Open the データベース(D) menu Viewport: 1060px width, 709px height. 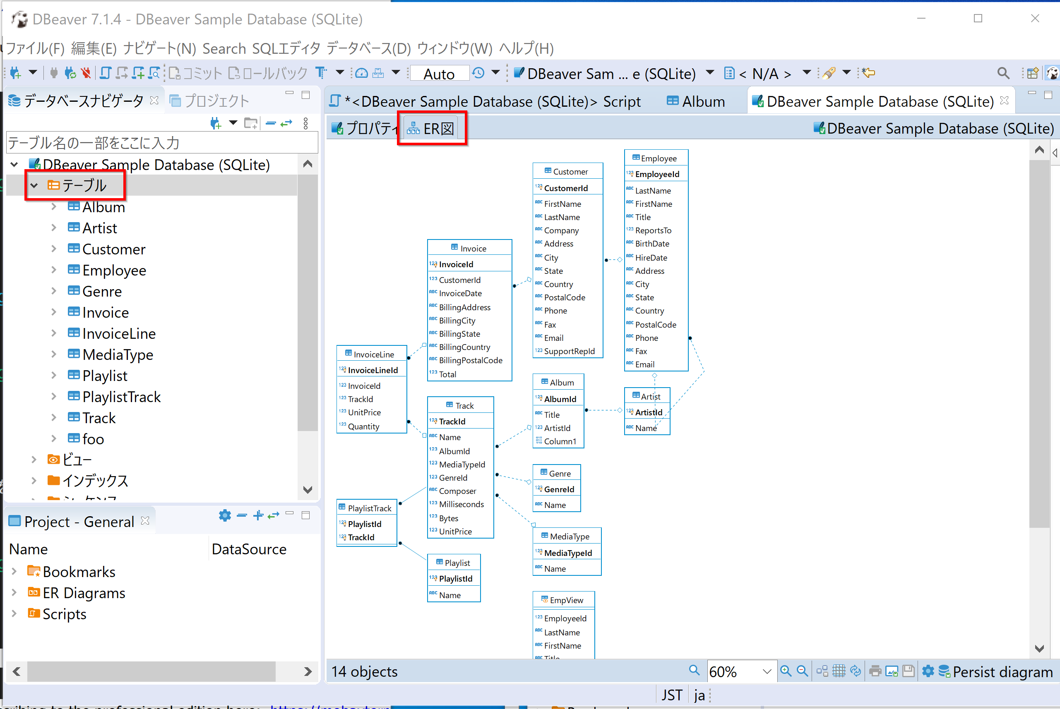pyautogui.click(x=368, y=48)
